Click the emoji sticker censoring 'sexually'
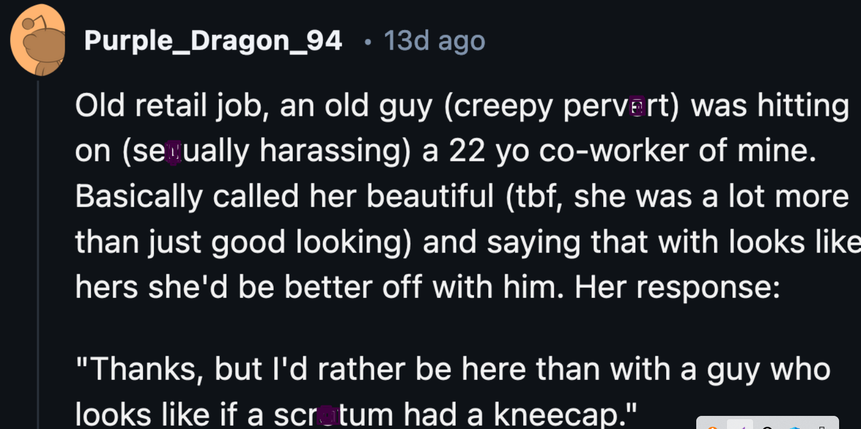Viewport: 861px width, 429px height. (x=174, y=152)
